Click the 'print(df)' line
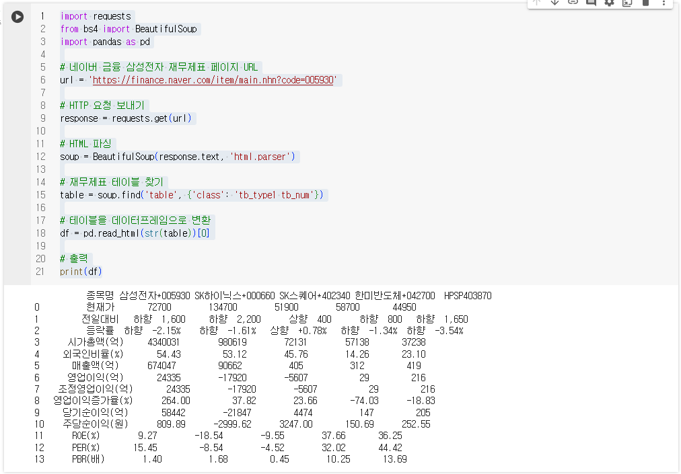This screenshot has height=474, width=681. [x=81, y=272]
